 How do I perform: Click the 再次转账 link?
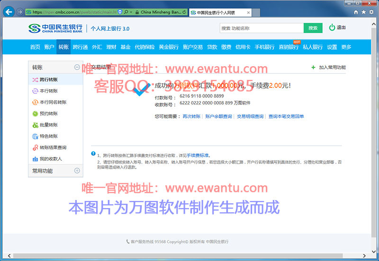191,116
